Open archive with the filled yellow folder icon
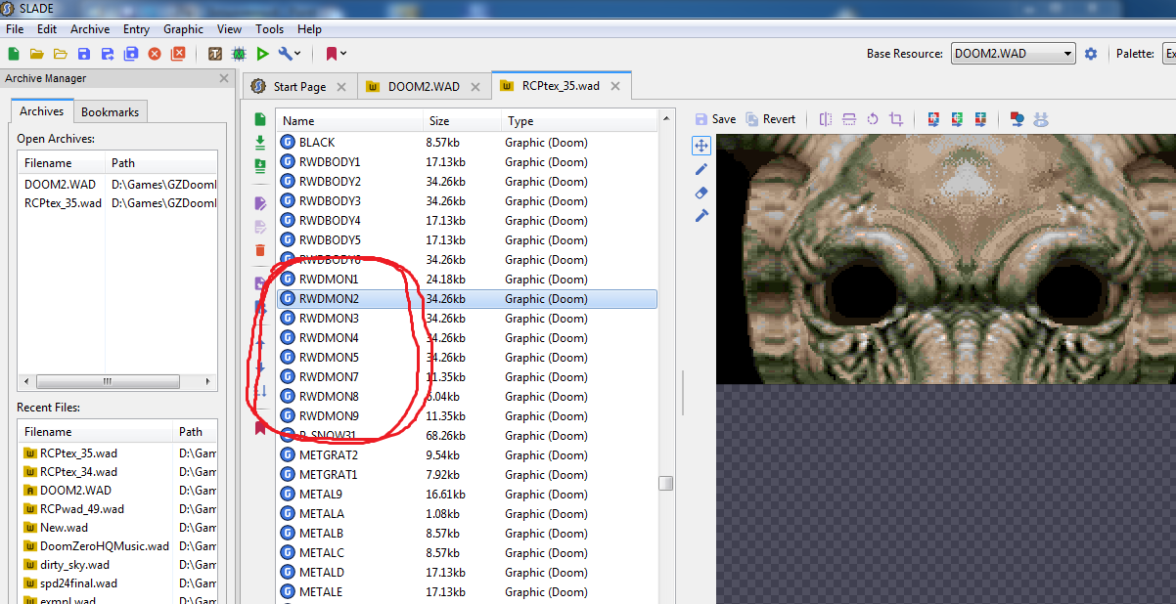The width and height of the screenshot is (1176, 604). click(x=36, y=54)
